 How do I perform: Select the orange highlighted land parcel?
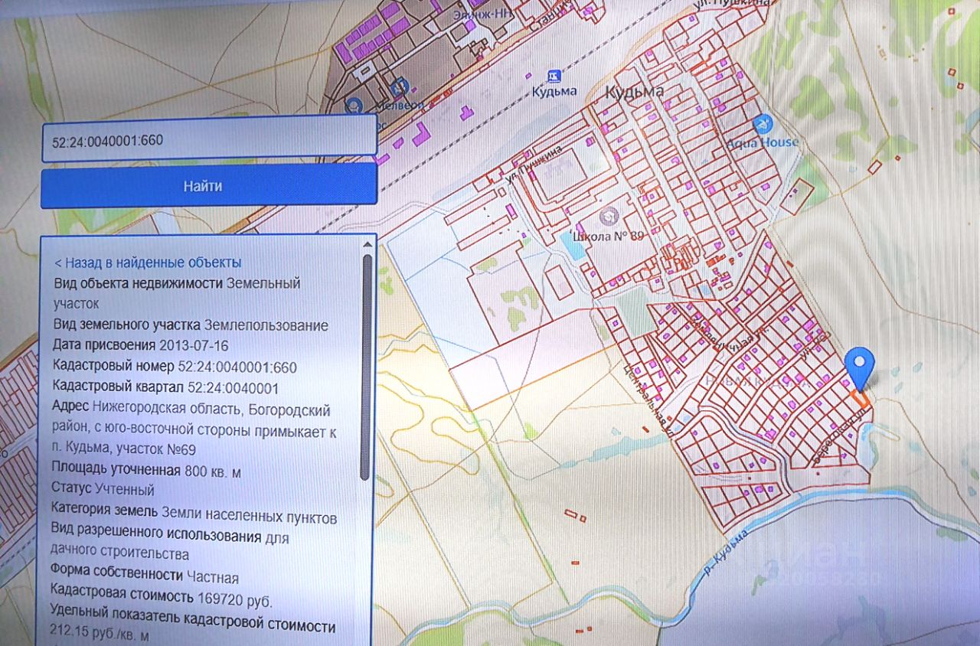[x=861, y=399]
